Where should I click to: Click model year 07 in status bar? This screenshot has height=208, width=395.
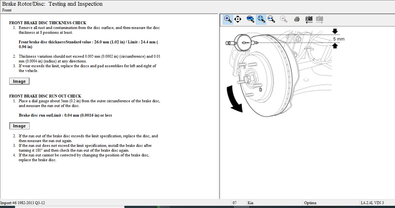[x=235, y=203]
